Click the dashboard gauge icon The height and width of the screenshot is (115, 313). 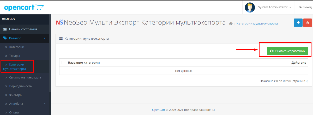5,29
